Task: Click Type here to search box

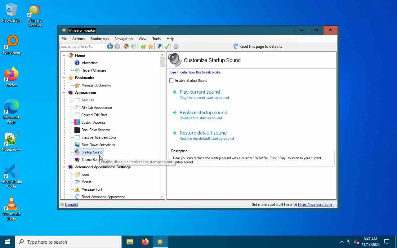Action: (68, 242)
